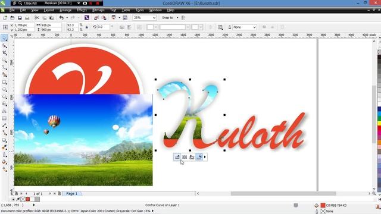381x214 pixels.
Task: Toggle the lock ratio padlock
Action: (87, 27)
